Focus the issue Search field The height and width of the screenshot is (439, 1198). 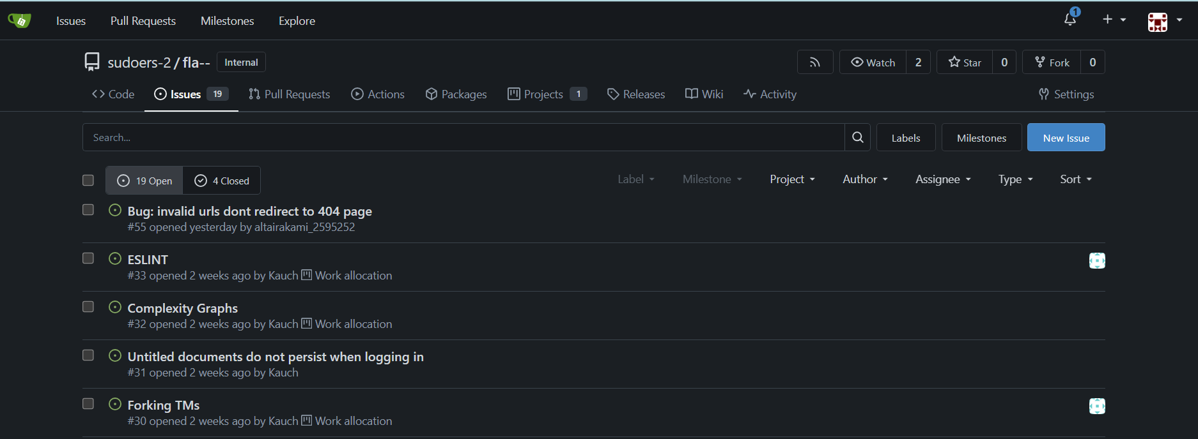coord(463,137)
